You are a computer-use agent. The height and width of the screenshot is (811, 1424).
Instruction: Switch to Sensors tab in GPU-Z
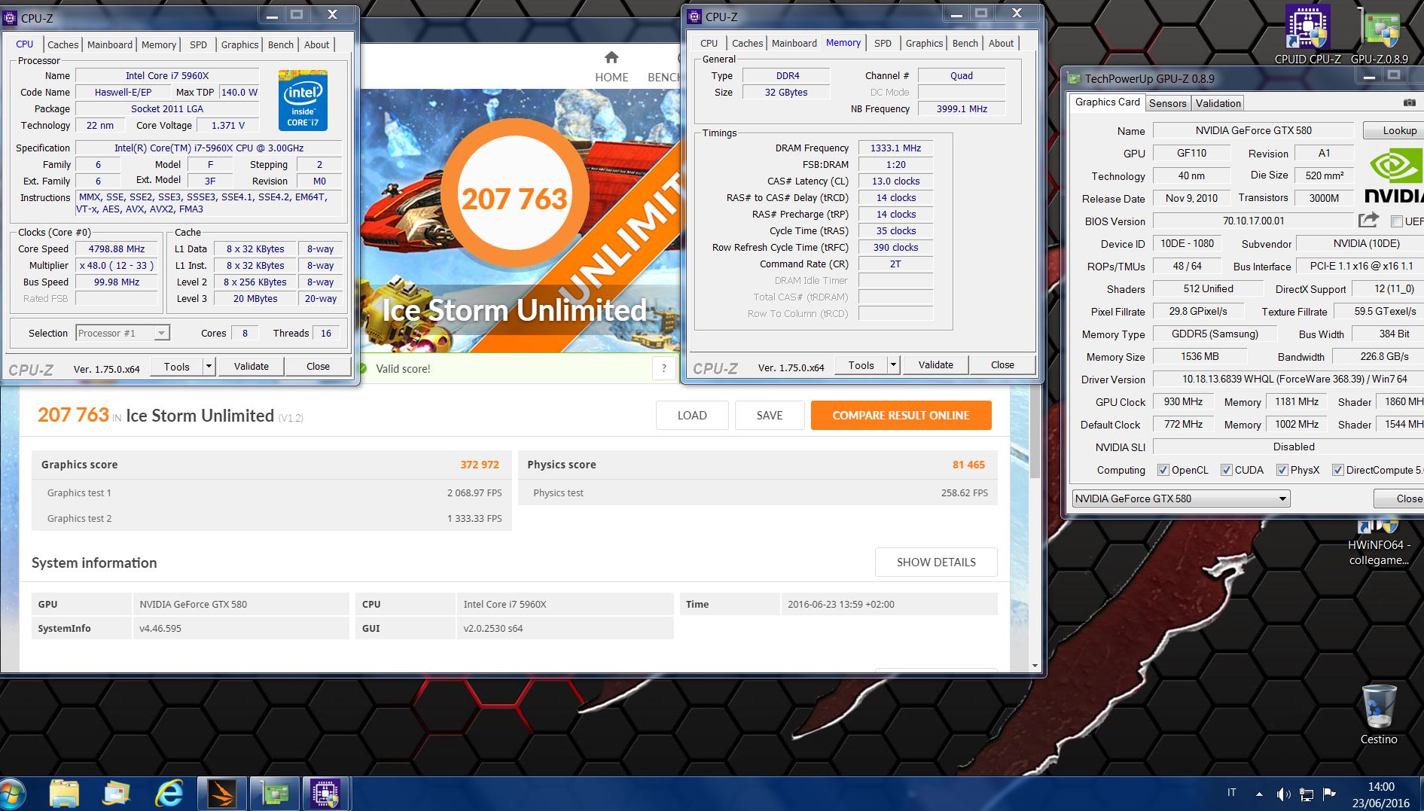(1167, 103)
